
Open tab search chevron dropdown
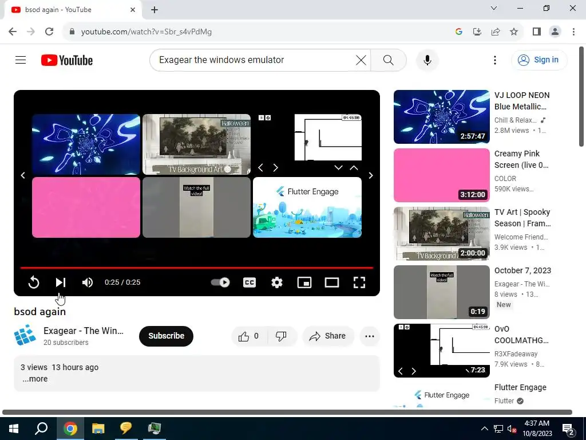tap(494, 8)
